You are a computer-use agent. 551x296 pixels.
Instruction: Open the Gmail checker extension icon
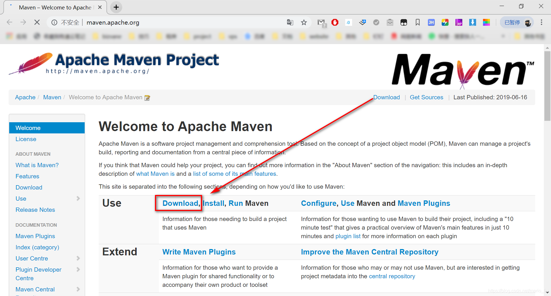click(x=322, y=23)
